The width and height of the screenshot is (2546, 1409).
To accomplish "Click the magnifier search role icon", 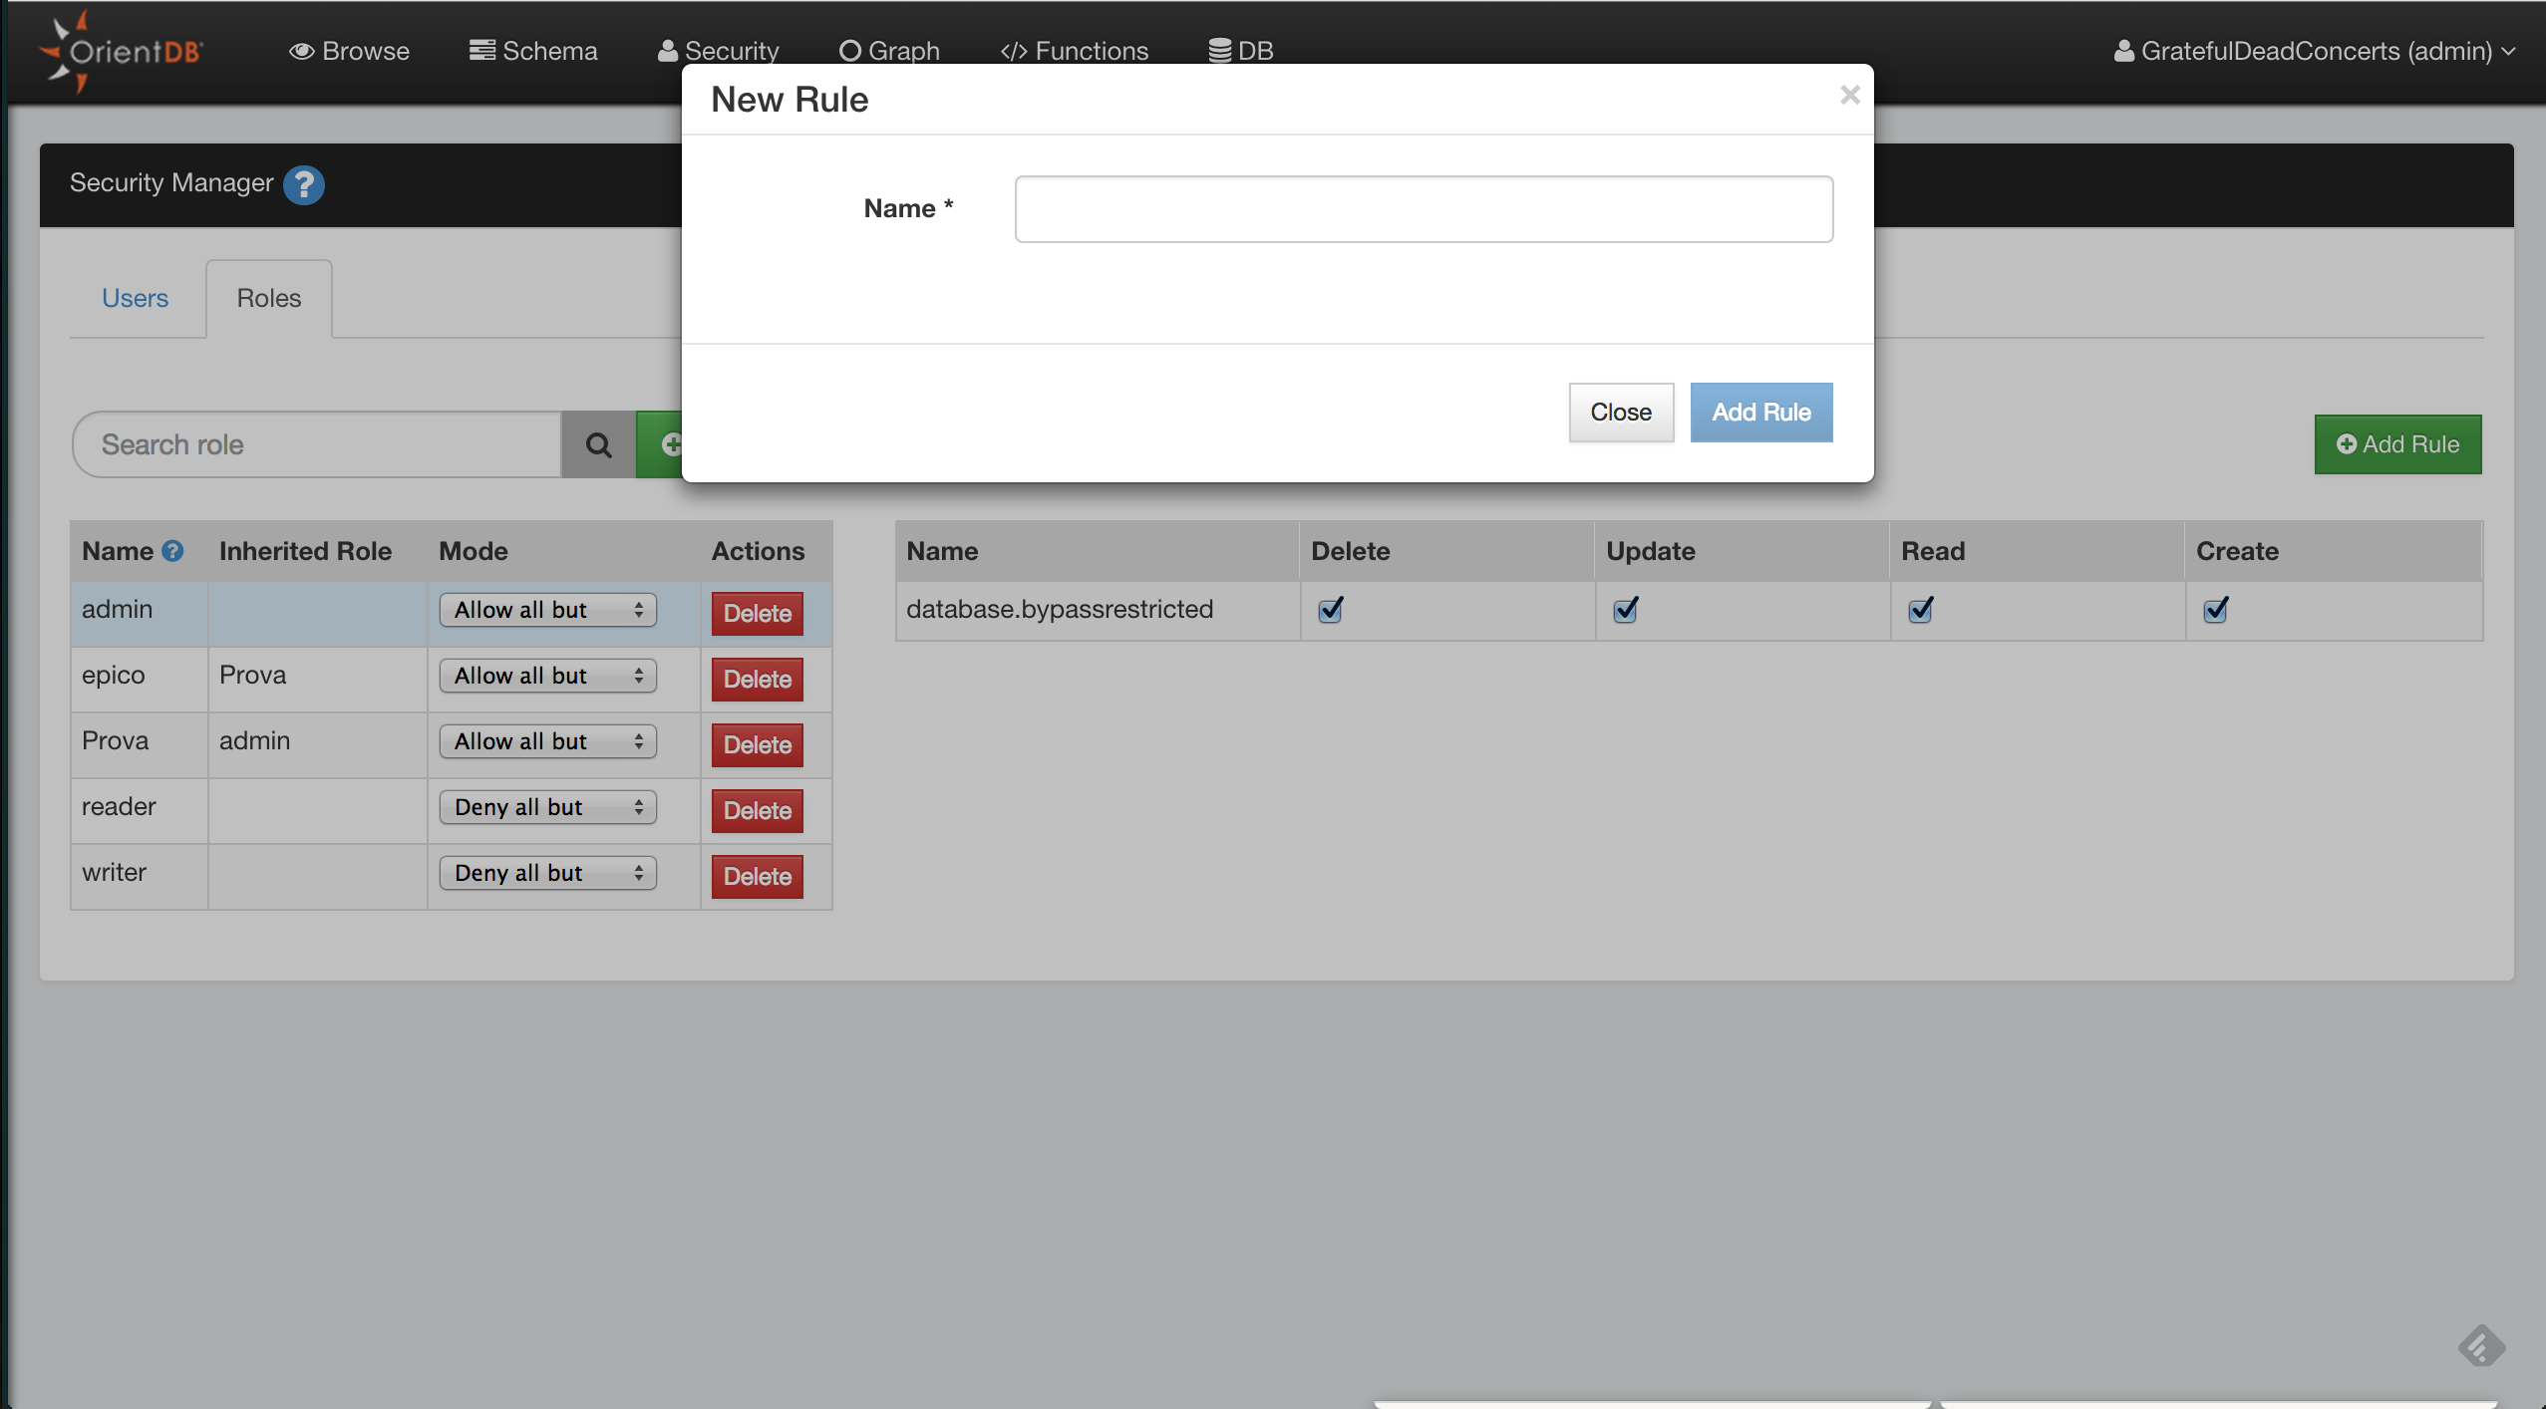I will click(598, 444).
